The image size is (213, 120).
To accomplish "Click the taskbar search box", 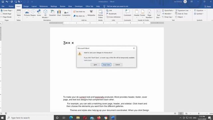I will (30, 118).
